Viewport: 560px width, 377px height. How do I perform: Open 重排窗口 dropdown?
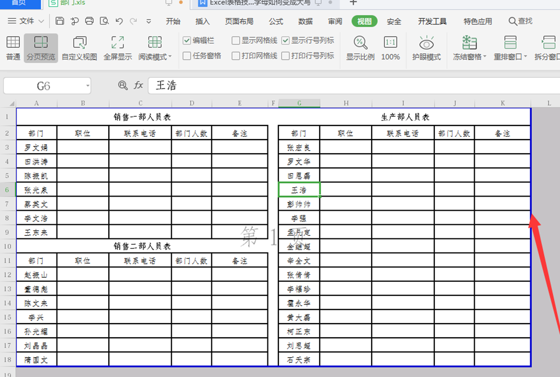tap(510, 48)
